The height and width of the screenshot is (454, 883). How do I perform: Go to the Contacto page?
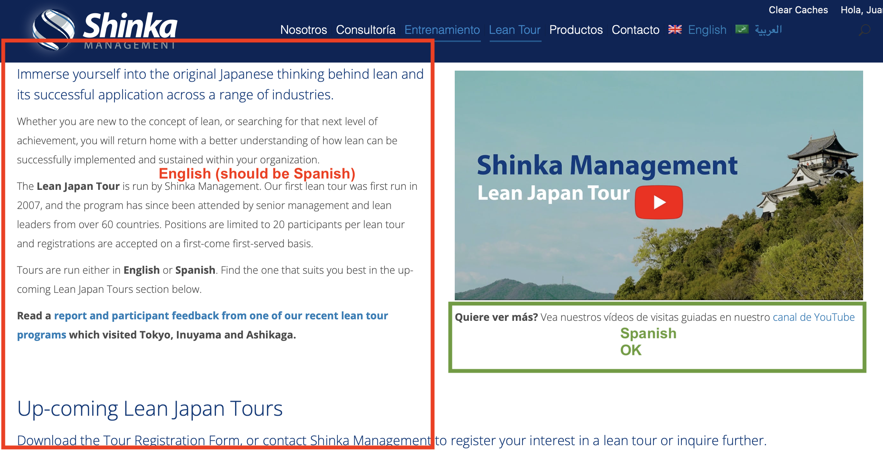tap(635, 30)
